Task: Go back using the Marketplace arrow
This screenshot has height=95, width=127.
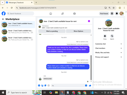Action: pyautogui.click(x=3, y=19)
